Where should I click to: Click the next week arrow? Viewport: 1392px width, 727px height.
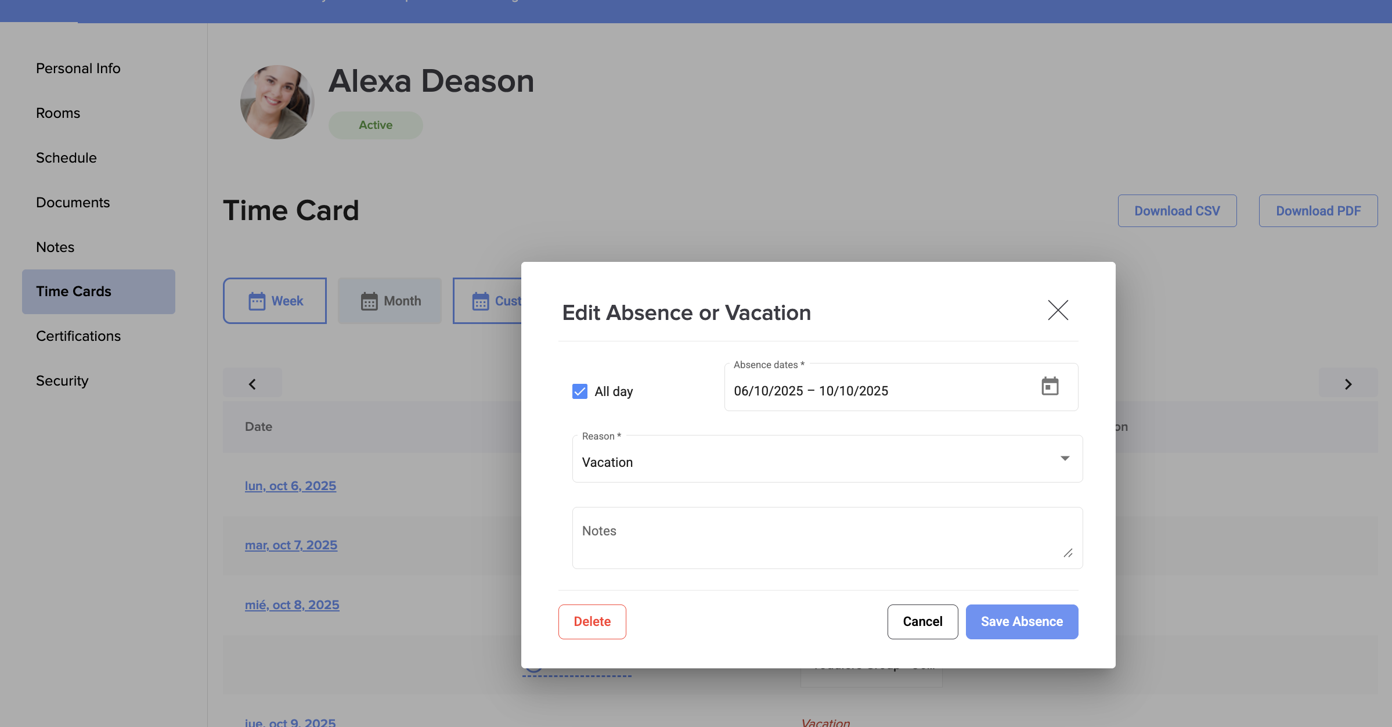point(1348,384)
